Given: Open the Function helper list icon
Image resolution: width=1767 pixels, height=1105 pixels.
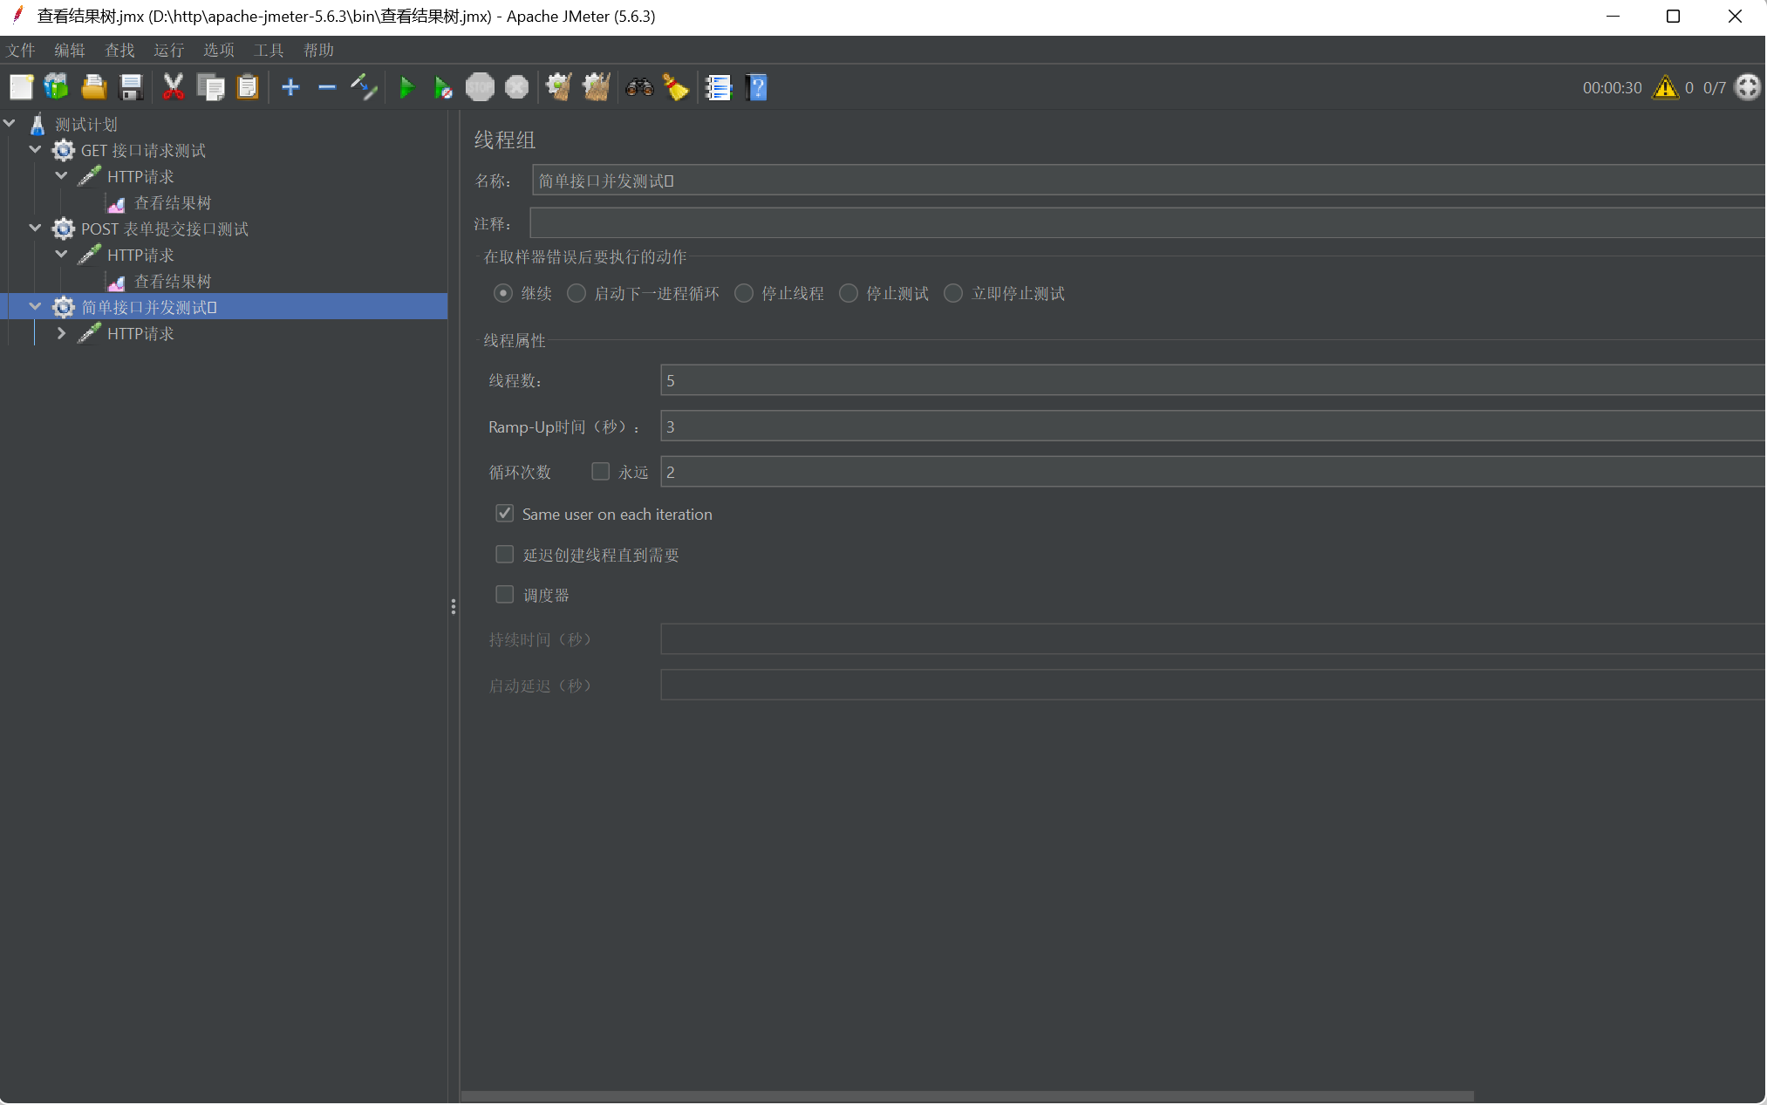Looking at the screenshot, I should pos(718,87).
